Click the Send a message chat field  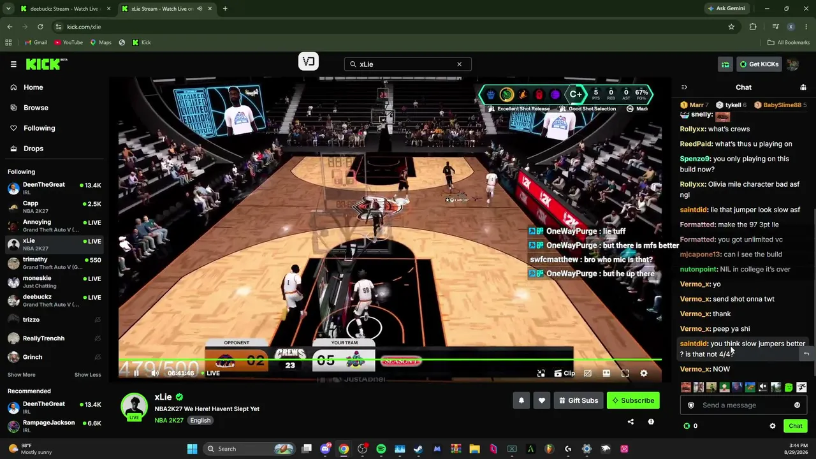pyautogui.click(x=744, y=405)
